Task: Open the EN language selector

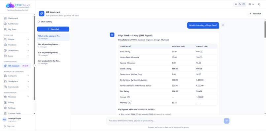Action: [251, 4]
